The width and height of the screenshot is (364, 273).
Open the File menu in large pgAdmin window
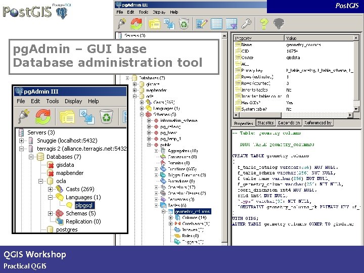click(x=120, y=12)
